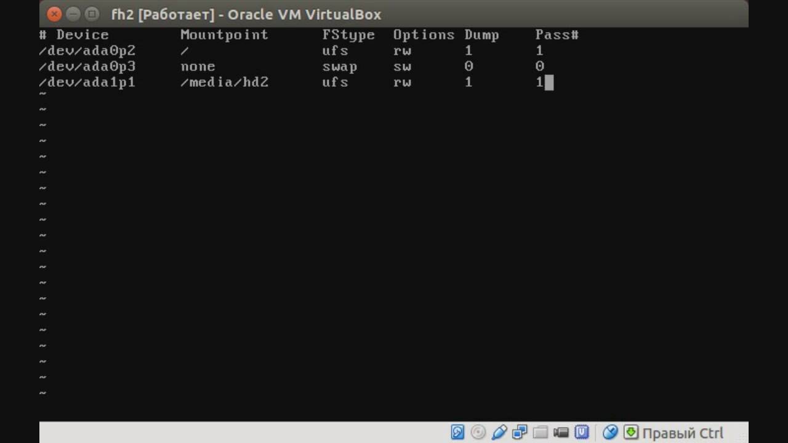The height and width of the screenshot is (443, 788).
Task: Click the sw option text
Action: (x=402, y=66)
